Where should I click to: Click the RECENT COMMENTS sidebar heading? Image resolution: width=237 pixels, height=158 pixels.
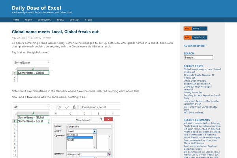197,120
